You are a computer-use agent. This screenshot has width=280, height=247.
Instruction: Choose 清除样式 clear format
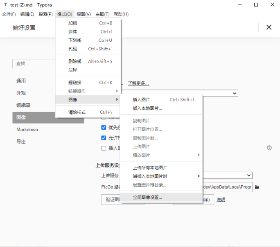(88, 112)
